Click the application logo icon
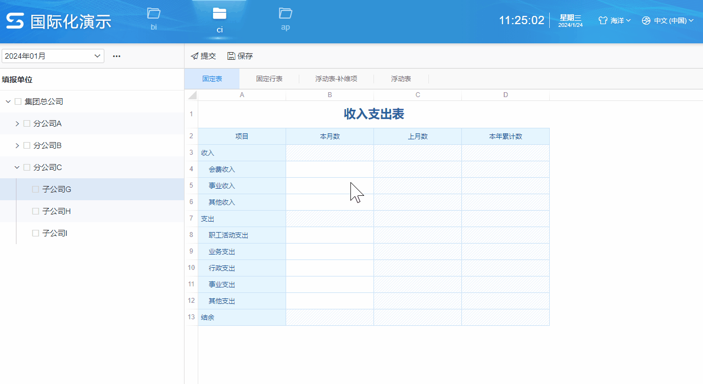 pos(15,21)
